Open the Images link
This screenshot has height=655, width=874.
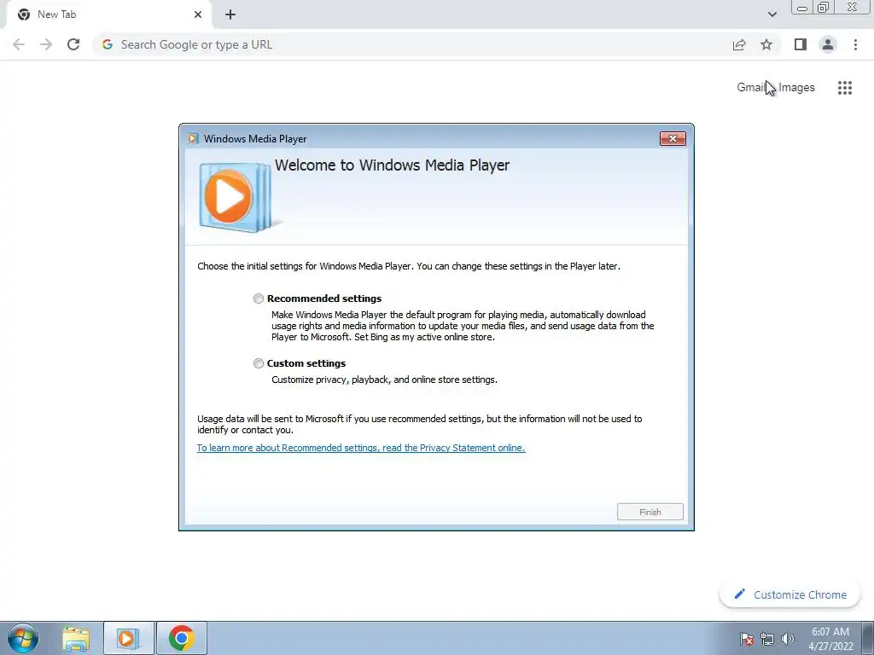(796, 88)
